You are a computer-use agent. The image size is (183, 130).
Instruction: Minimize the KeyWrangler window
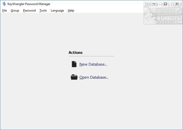pyautogui.click(x=154, y=4)
